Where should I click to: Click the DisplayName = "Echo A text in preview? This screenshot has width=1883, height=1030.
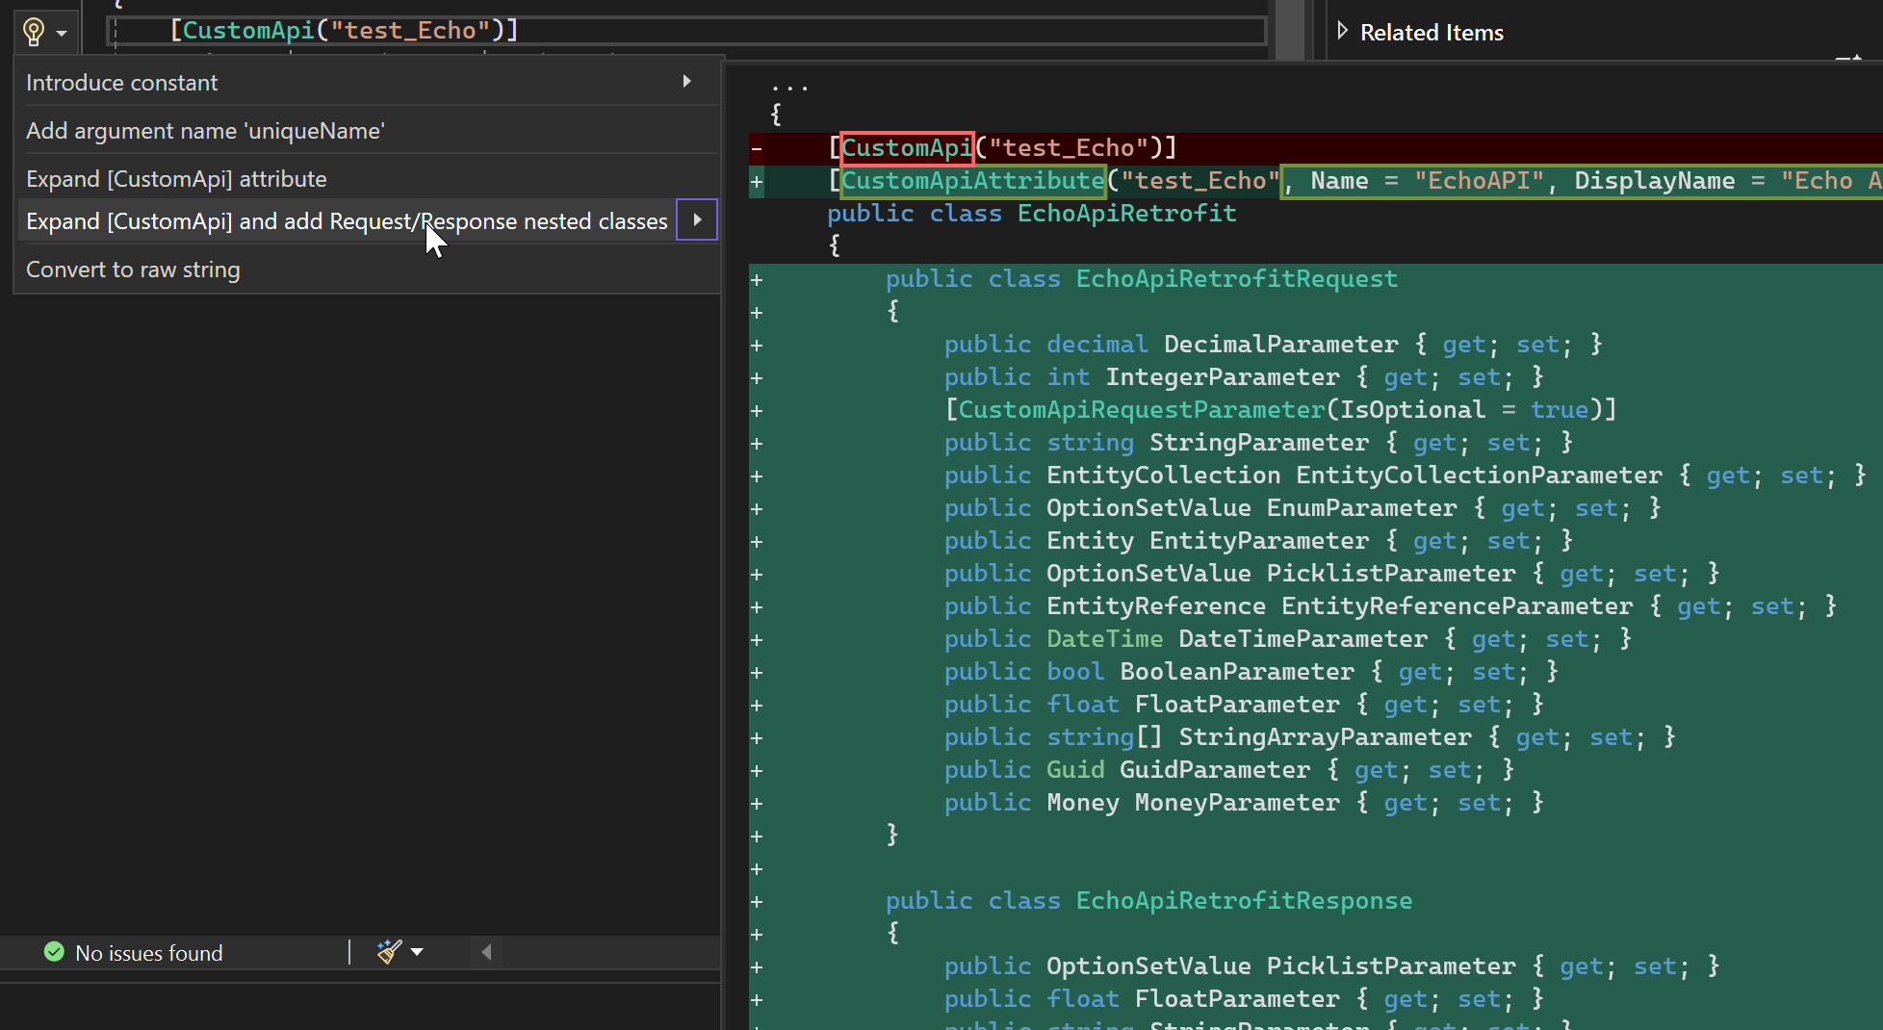[1727, 181]
